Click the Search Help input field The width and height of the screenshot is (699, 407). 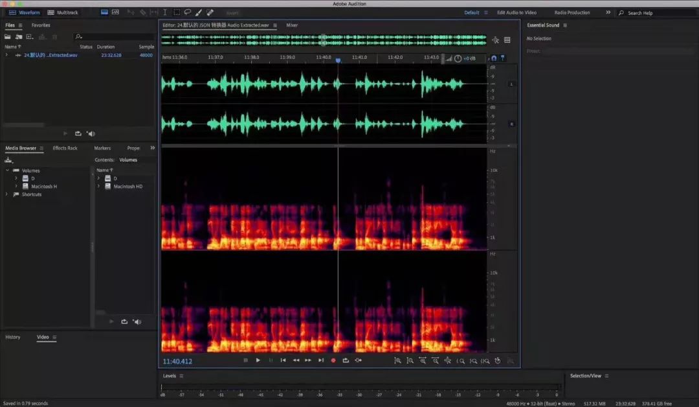654,13
